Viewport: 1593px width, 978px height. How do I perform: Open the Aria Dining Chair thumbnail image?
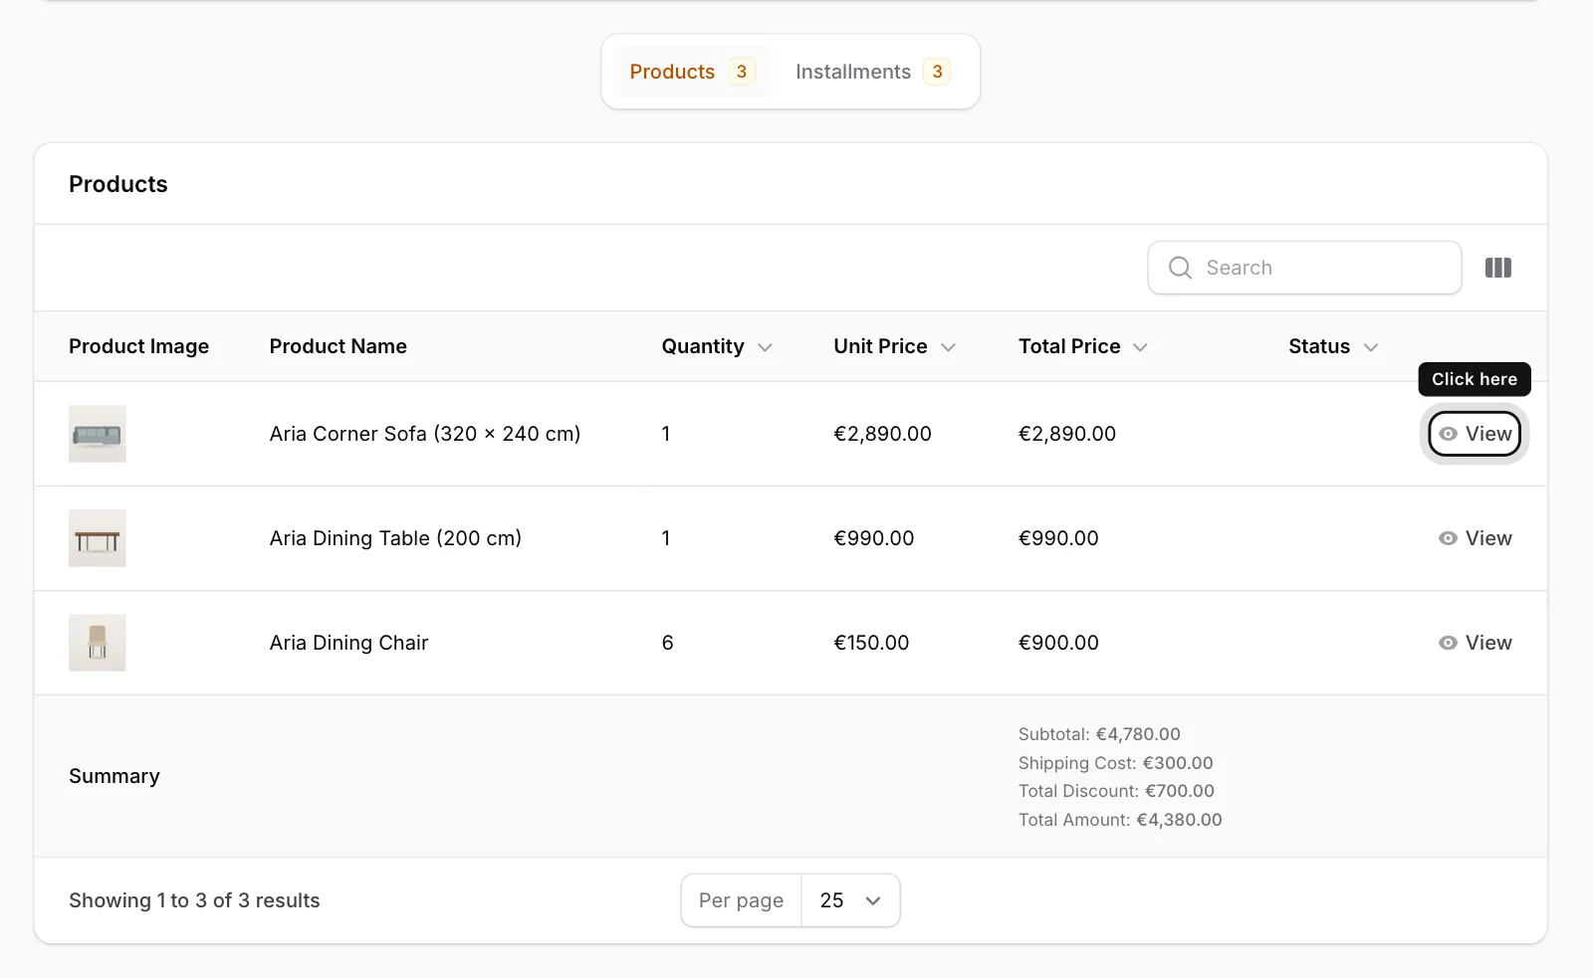point(98,643)
